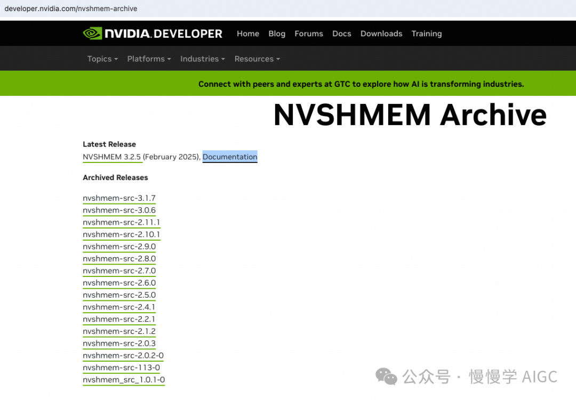The image size is (576, 400).
Task: Open the Forums link
Action: [x=309, y=34]
